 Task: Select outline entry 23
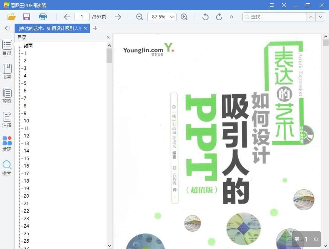[26, 219]
